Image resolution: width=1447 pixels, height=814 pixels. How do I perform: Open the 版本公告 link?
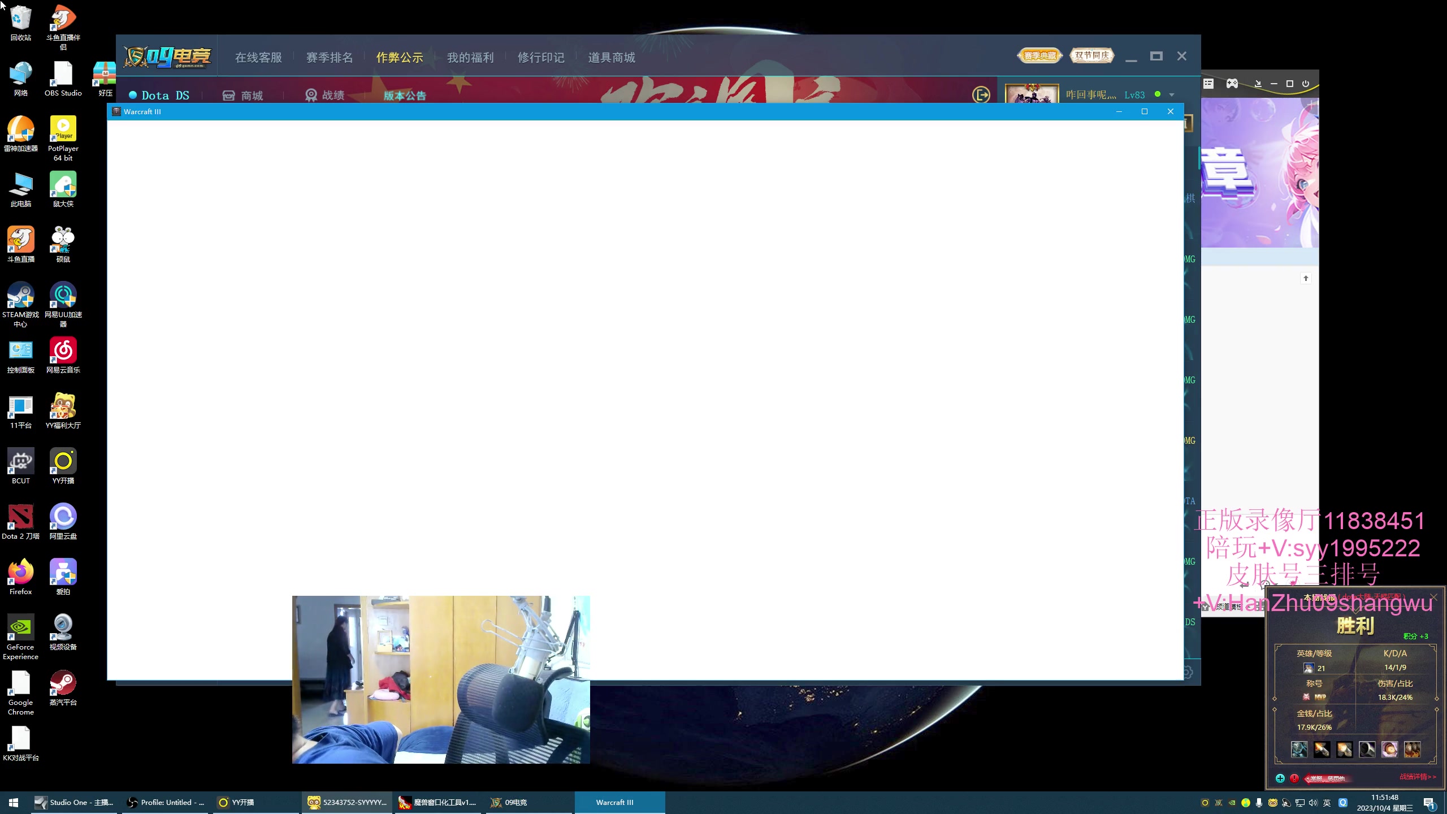pos(405,95)
